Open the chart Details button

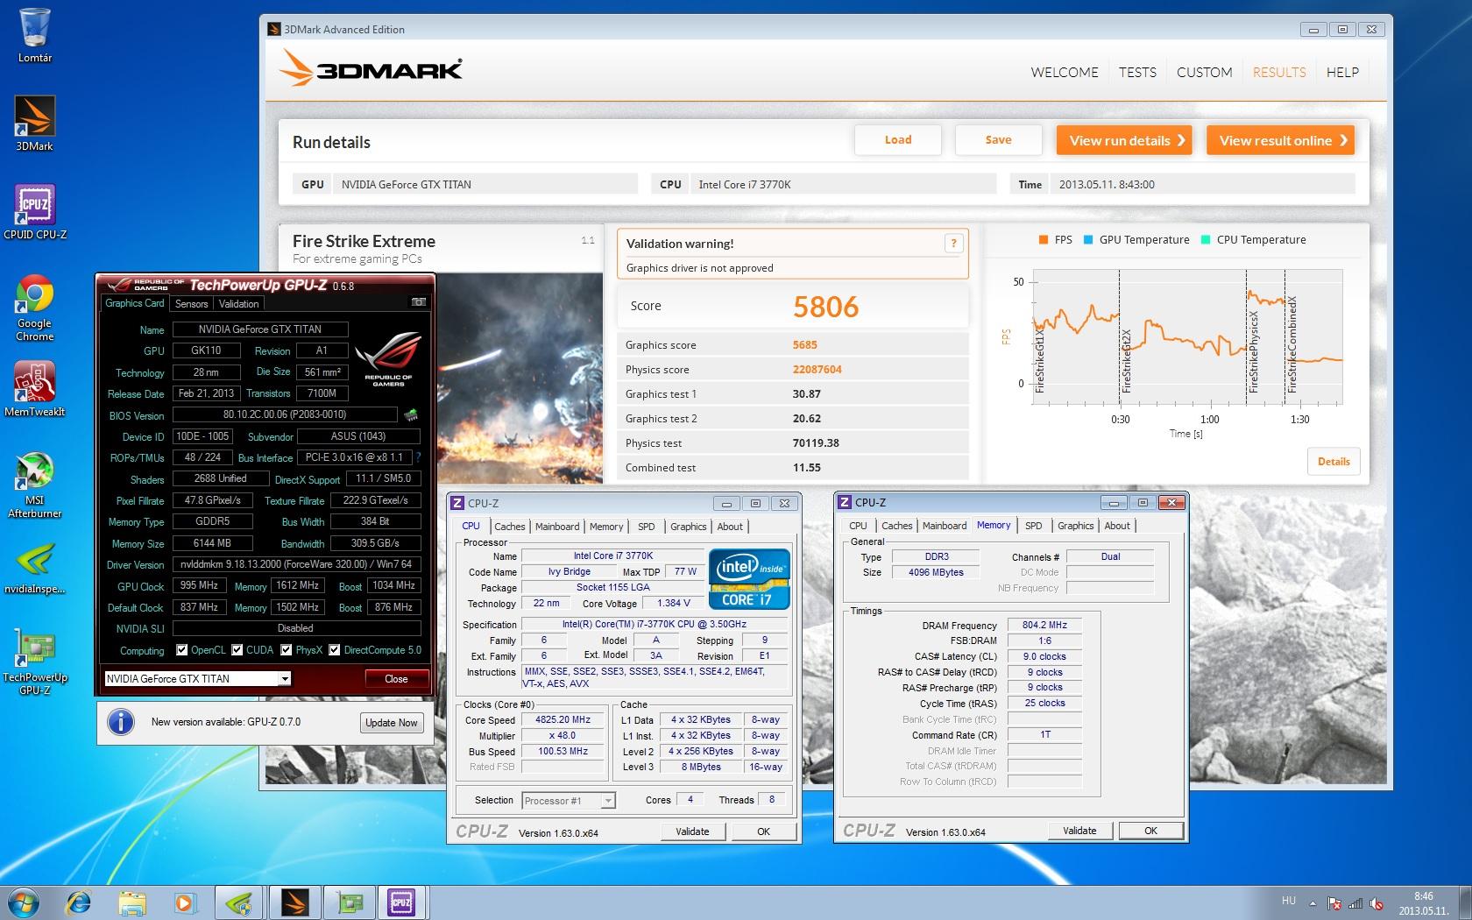pyautogui.click(x=1334, y=462)
